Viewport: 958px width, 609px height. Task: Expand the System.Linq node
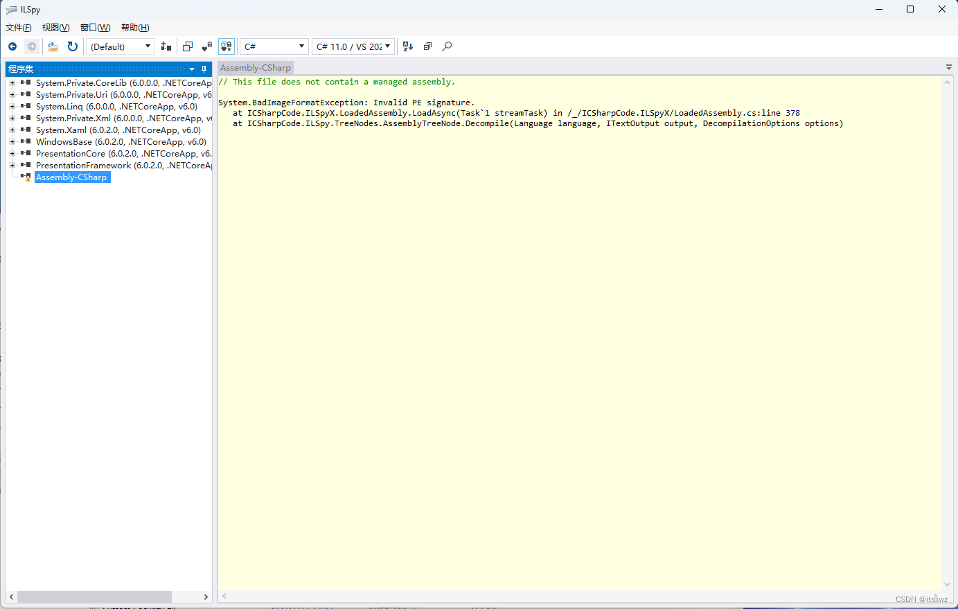(x=12, y=107)
